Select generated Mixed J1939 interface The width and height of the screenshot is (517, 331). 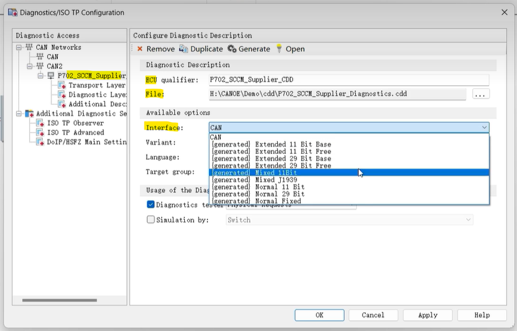pyautogui.click(x=349, y=180)
